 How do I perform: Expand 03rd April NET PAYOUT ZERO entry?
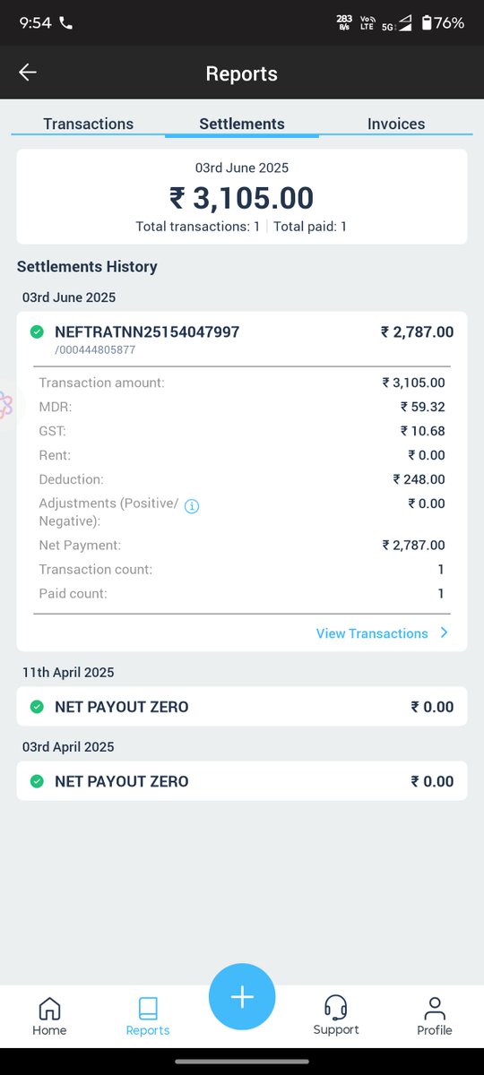click(242, 781)
